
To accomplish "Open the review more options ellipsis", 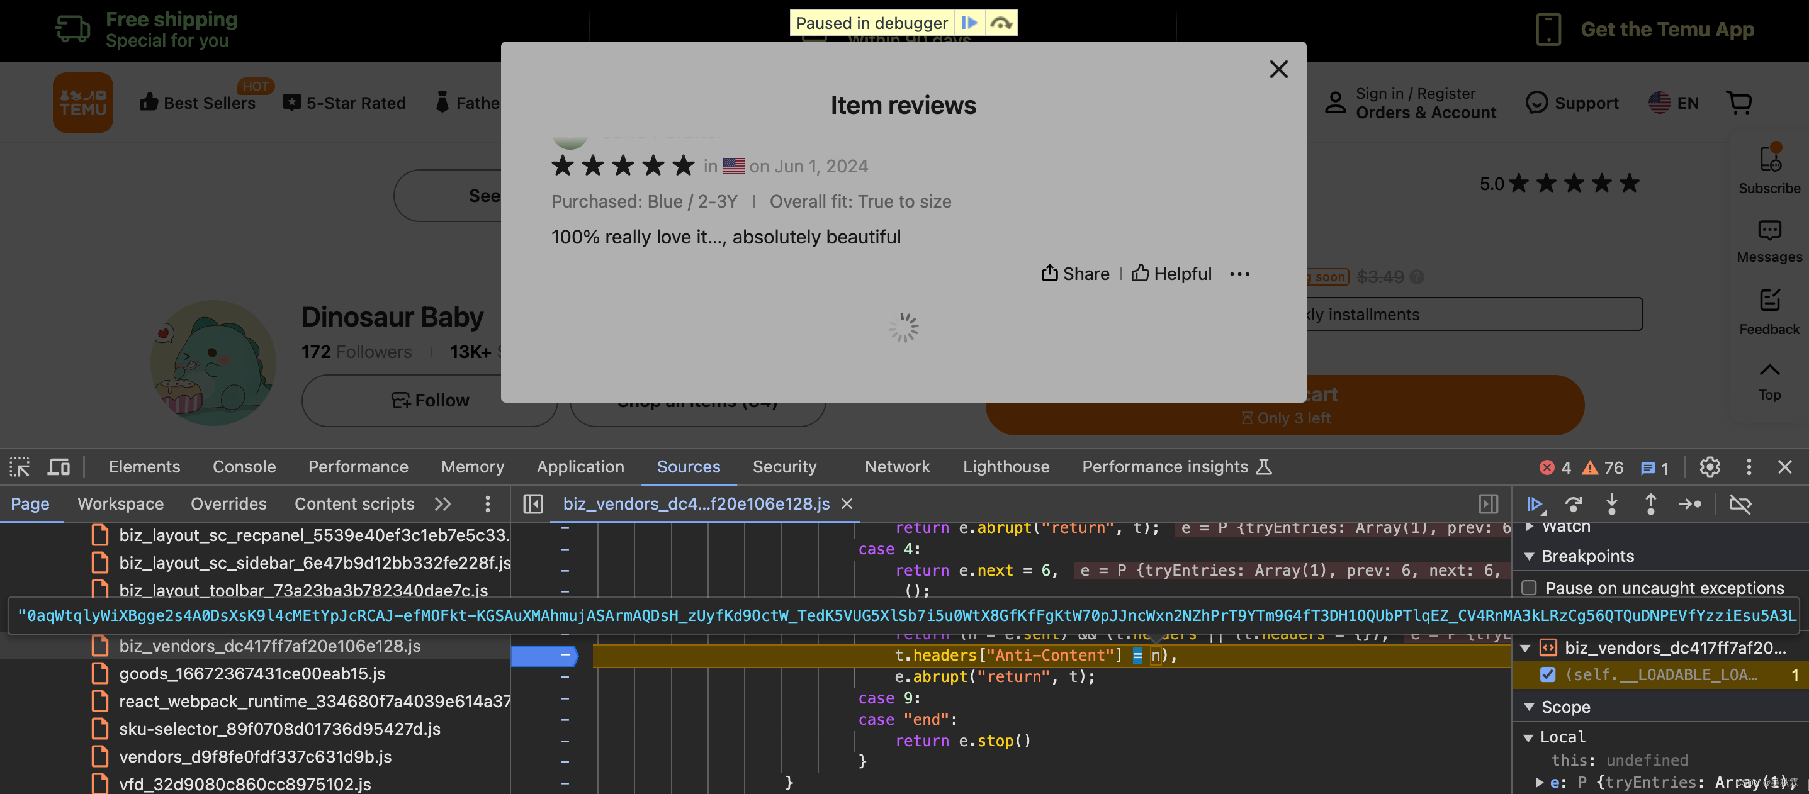I will click(x=1239, y=274).
